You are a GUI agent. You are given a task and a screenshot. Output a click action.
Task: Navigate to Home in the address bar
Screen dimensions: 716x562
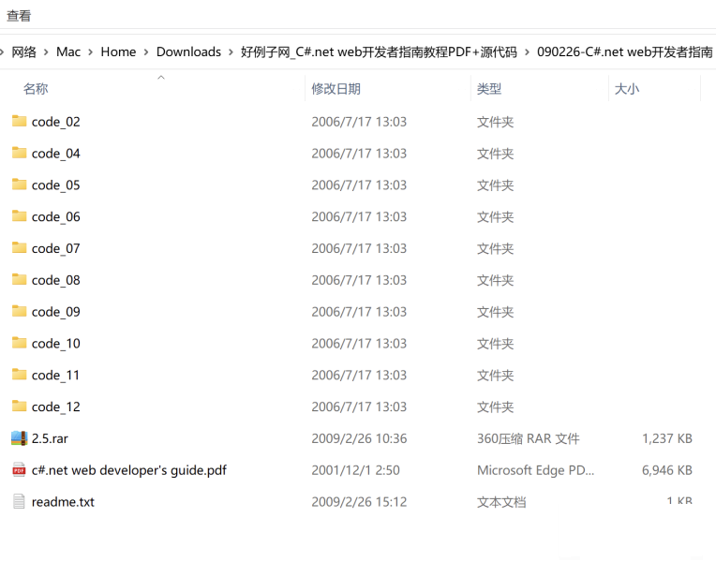tap(118, 52)
